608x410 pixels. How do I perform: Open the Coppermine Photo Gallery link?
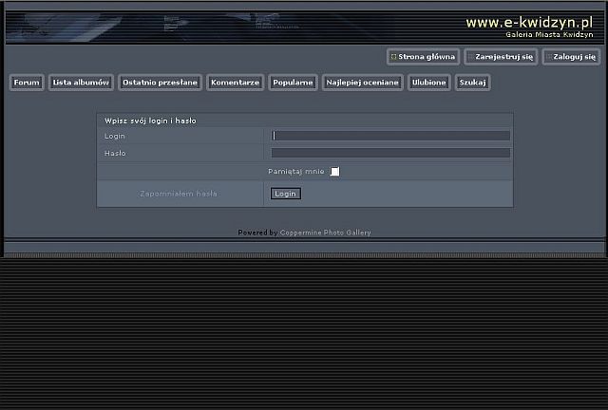(x=325, y=233)
